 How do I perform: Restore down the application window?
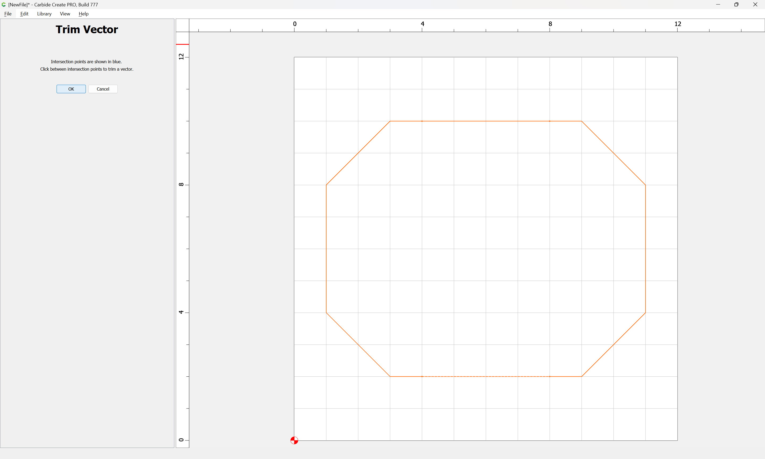pyautogui.click(x=736, y=5)
